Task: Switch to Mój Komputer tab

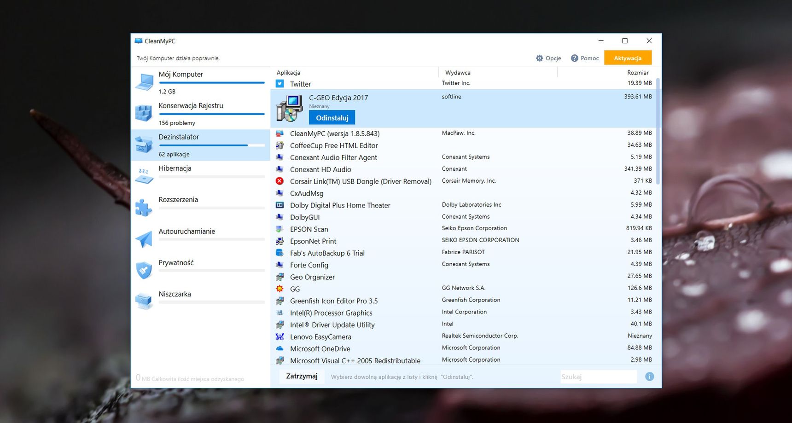Action: tap(201, 82)
